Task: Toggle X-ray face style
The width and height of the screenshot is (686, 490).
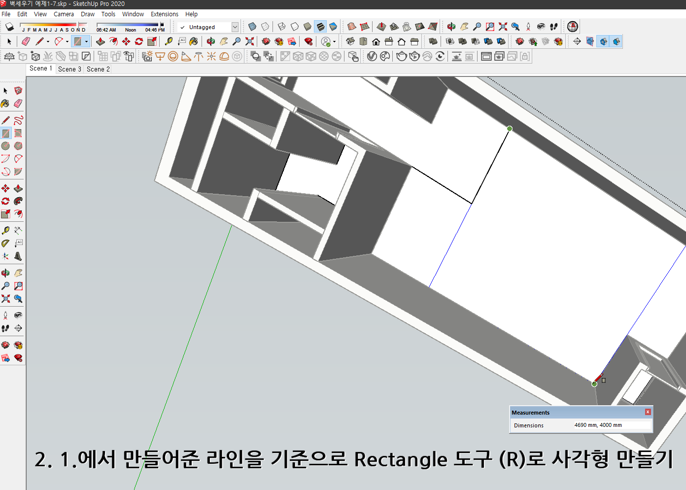Action: pyautogui.click(x=252, y=27)
